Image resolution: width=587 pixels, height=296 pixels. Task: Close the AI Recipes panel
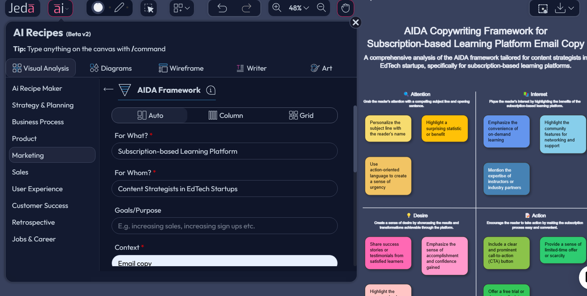355,22
